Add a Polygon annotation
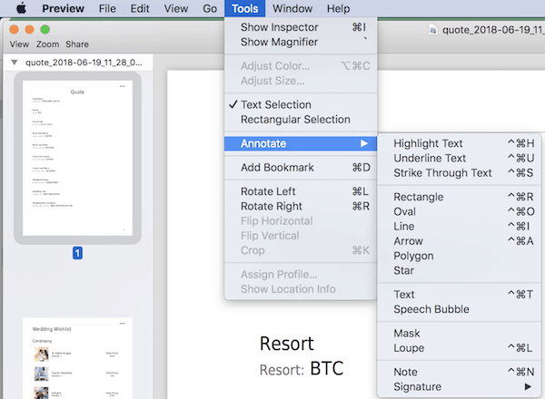Viewport: 545px width, 399px height. click(460, 256)
